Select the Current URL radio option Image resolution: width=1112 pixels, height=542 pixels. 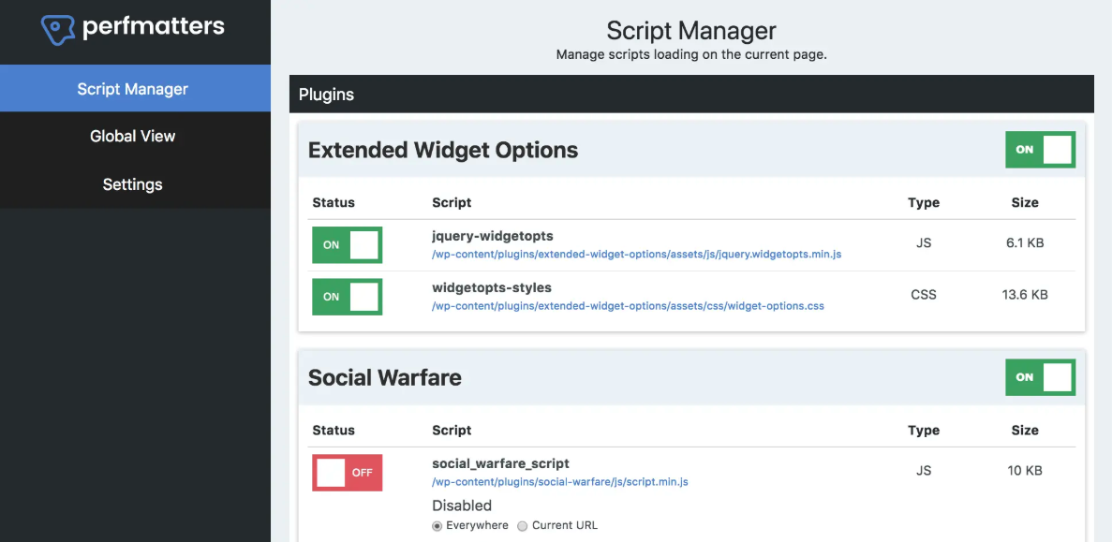coord(523,526)
